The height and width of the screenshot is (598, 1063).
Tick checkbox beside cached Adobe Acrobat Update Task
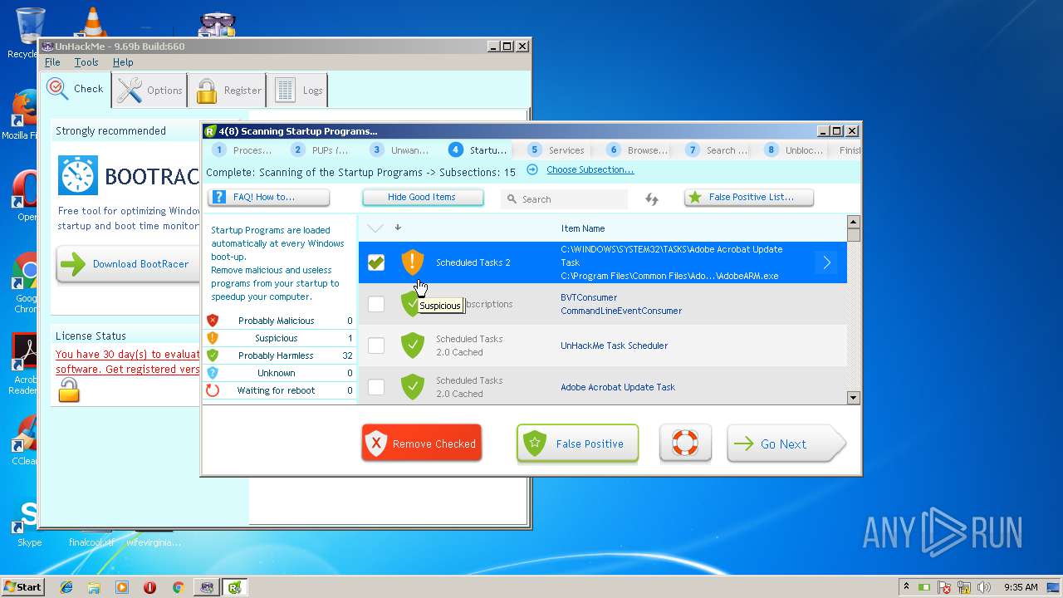(x=376, y=387)
